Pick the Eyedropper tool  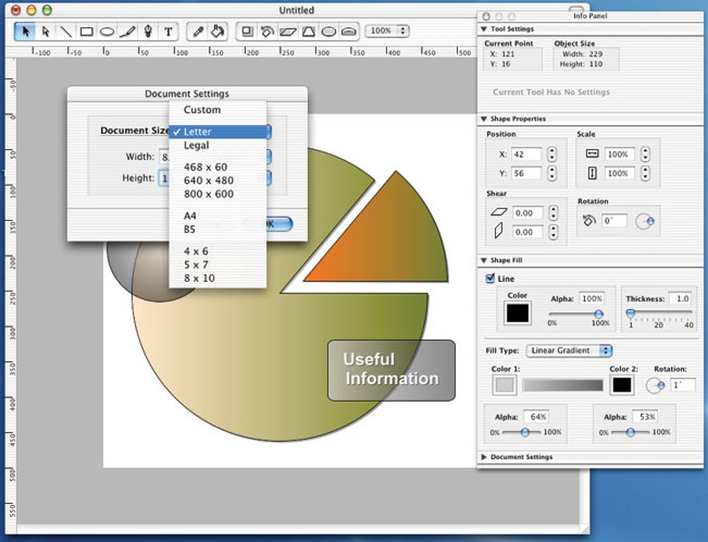point(198,31)
